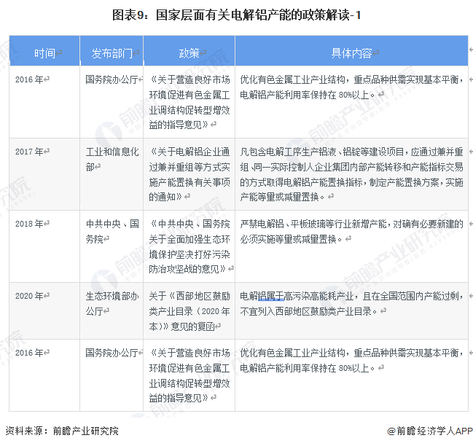The height and width of the screenshot is (446, 473).
Task: Click the 2020年 time cell
Action: 30,295
